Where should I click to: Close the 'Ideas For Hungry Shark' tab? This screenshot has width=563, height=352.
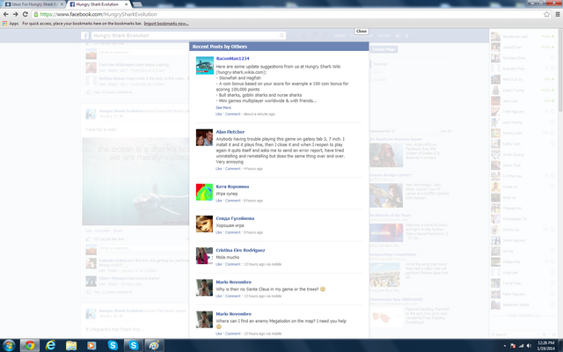coord(62,4)
